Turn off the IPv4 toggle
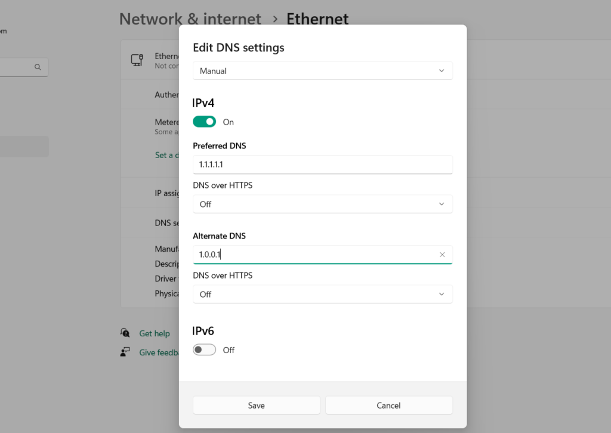This screenshot has width=611, height=433. click(204, 122)
